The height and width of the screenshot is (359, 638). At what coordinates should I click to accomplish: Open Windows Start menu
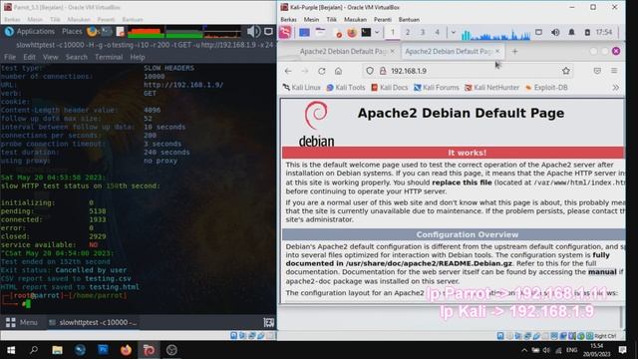point(11,350)
